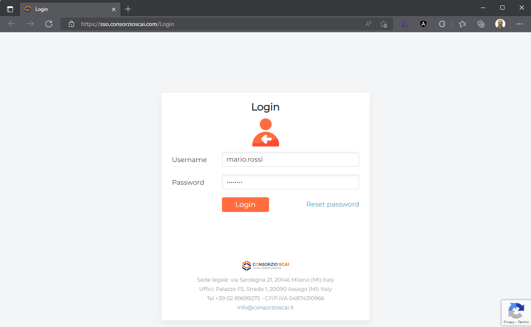Add this page to favorites
Image resolution: width=531 pixels, height=327 pixels.
point(383,24)
